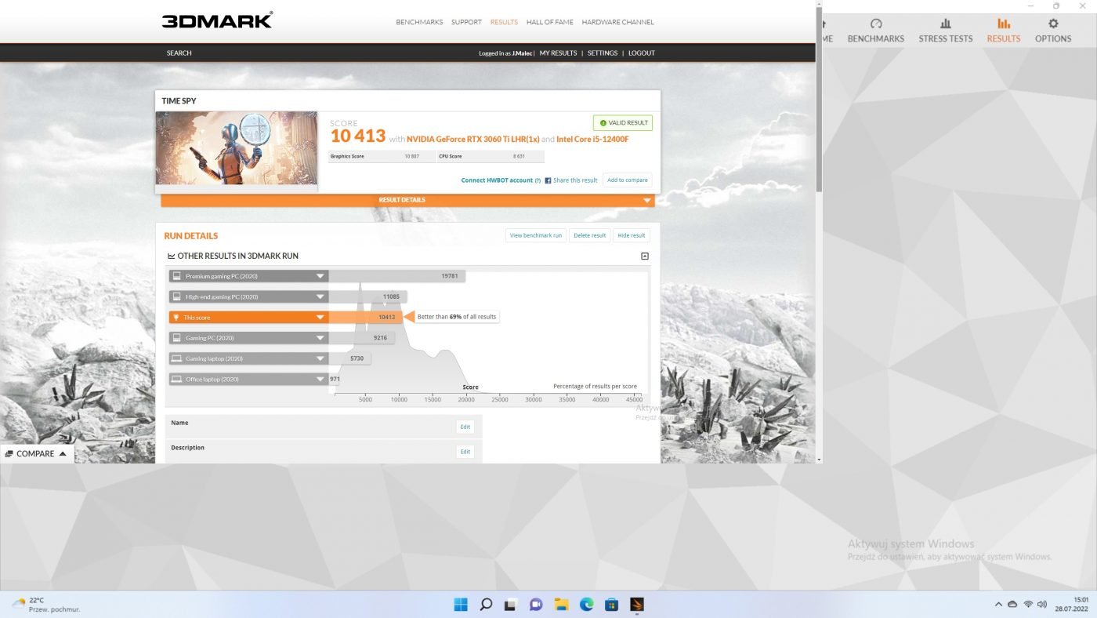Image resolution: width=1097 pixels, height=618 pixels.
Task: Open MY RESULTS link
Action: click(x=558, y=53)
